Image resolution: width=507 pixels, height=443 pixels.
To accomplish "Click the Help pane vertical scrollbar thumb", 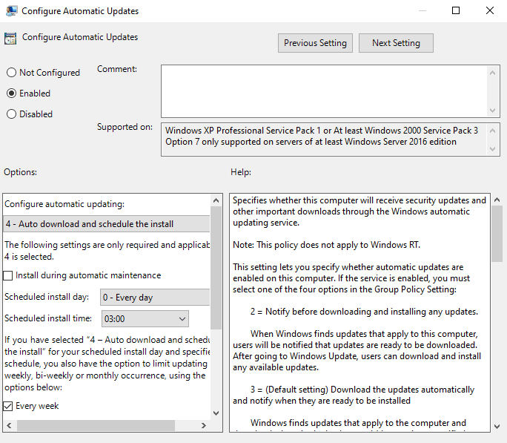I will [497, 234].
